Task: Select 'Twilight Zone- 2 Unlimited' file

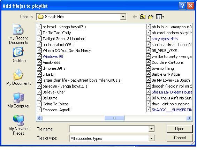Action: [x=61, y=39]
